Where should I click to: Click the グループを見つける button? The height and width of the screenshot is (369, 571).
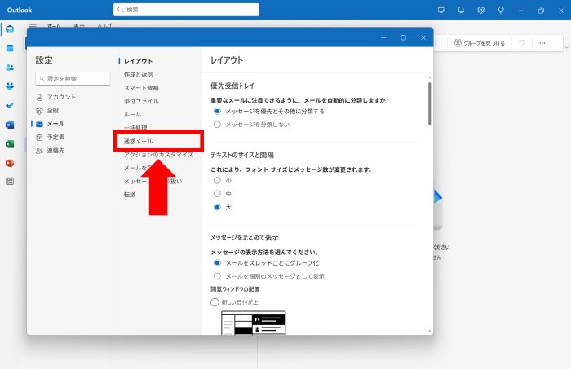click(x=480, y=43)
